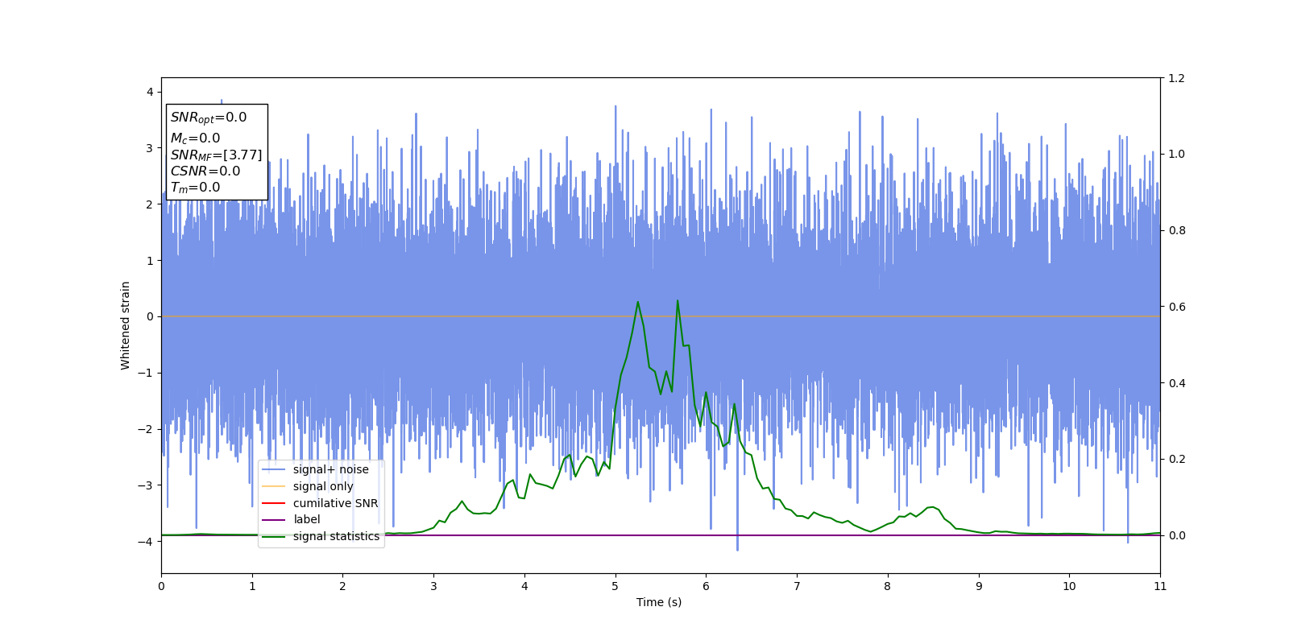Select the right-axis tick label 0.6

click(x=1177, y=307)
